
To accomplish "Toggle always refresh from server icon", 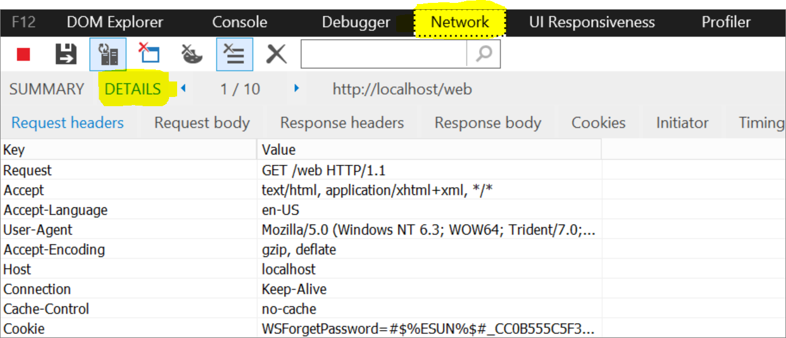I will pos(108,55).
